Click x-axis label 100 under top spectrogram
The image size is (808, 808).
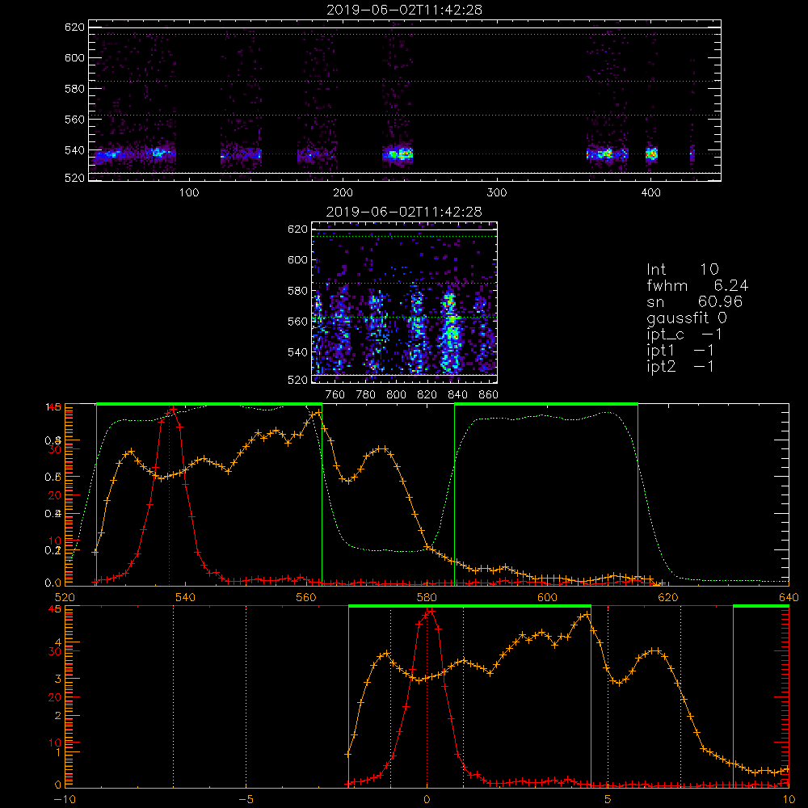[x=189, y=193]
